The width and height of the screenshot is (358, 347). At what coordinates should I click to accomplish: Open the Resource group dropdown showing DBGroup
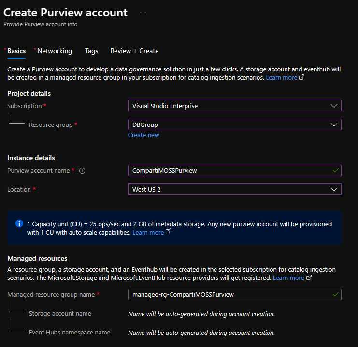235,125
